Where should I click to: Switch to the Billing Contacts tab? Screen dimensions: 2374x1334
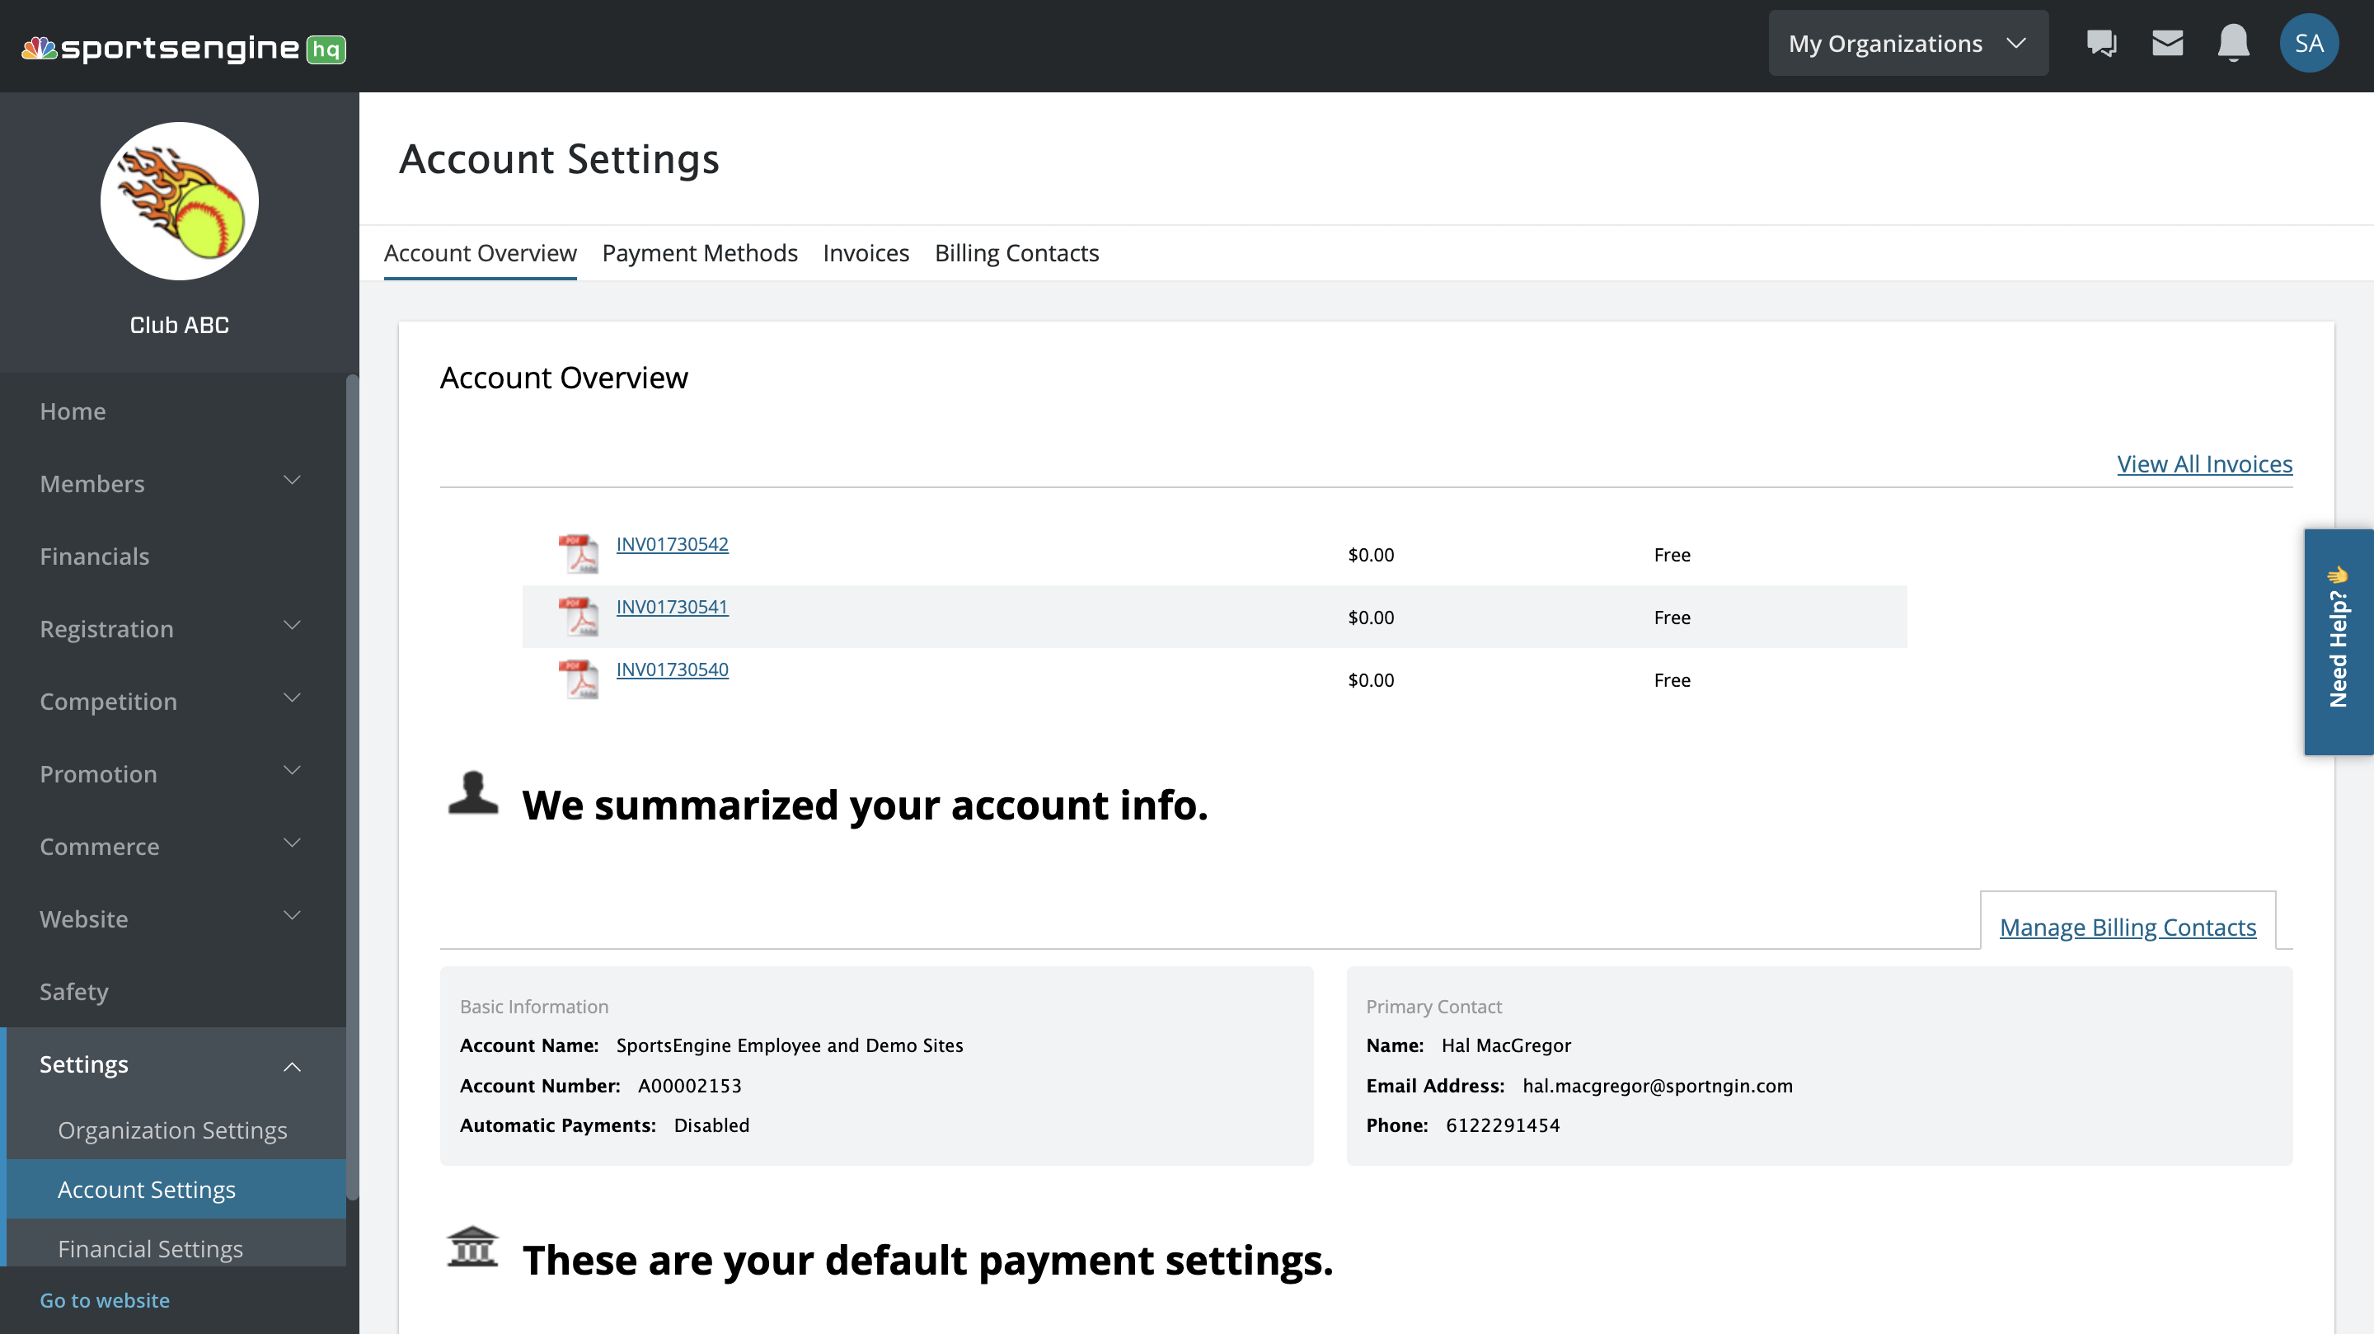point(1016,253)
